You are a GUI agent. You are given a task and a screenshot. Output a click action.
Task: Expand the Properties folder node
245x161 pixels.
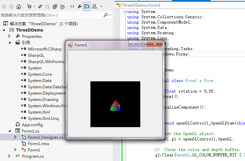[9, 36]
